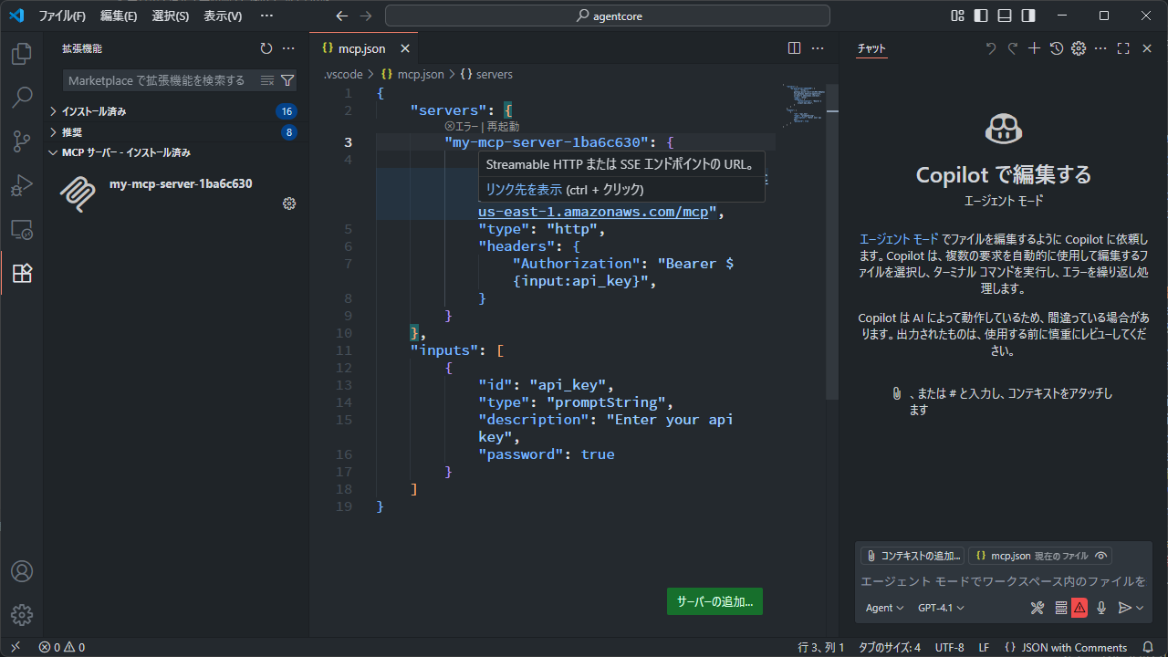The image size is (1168, 657).
Task: Open gear for my-mcp-server-1ba6c630
Action: click(x=289, y=203)
